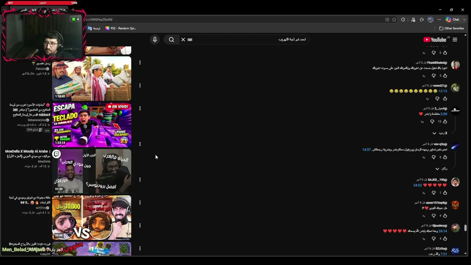The height and width of the screenshot is (265, 471).
Task: Open the three-dot menu for Njoudmo's comment
Action: (x=140, y=225)
